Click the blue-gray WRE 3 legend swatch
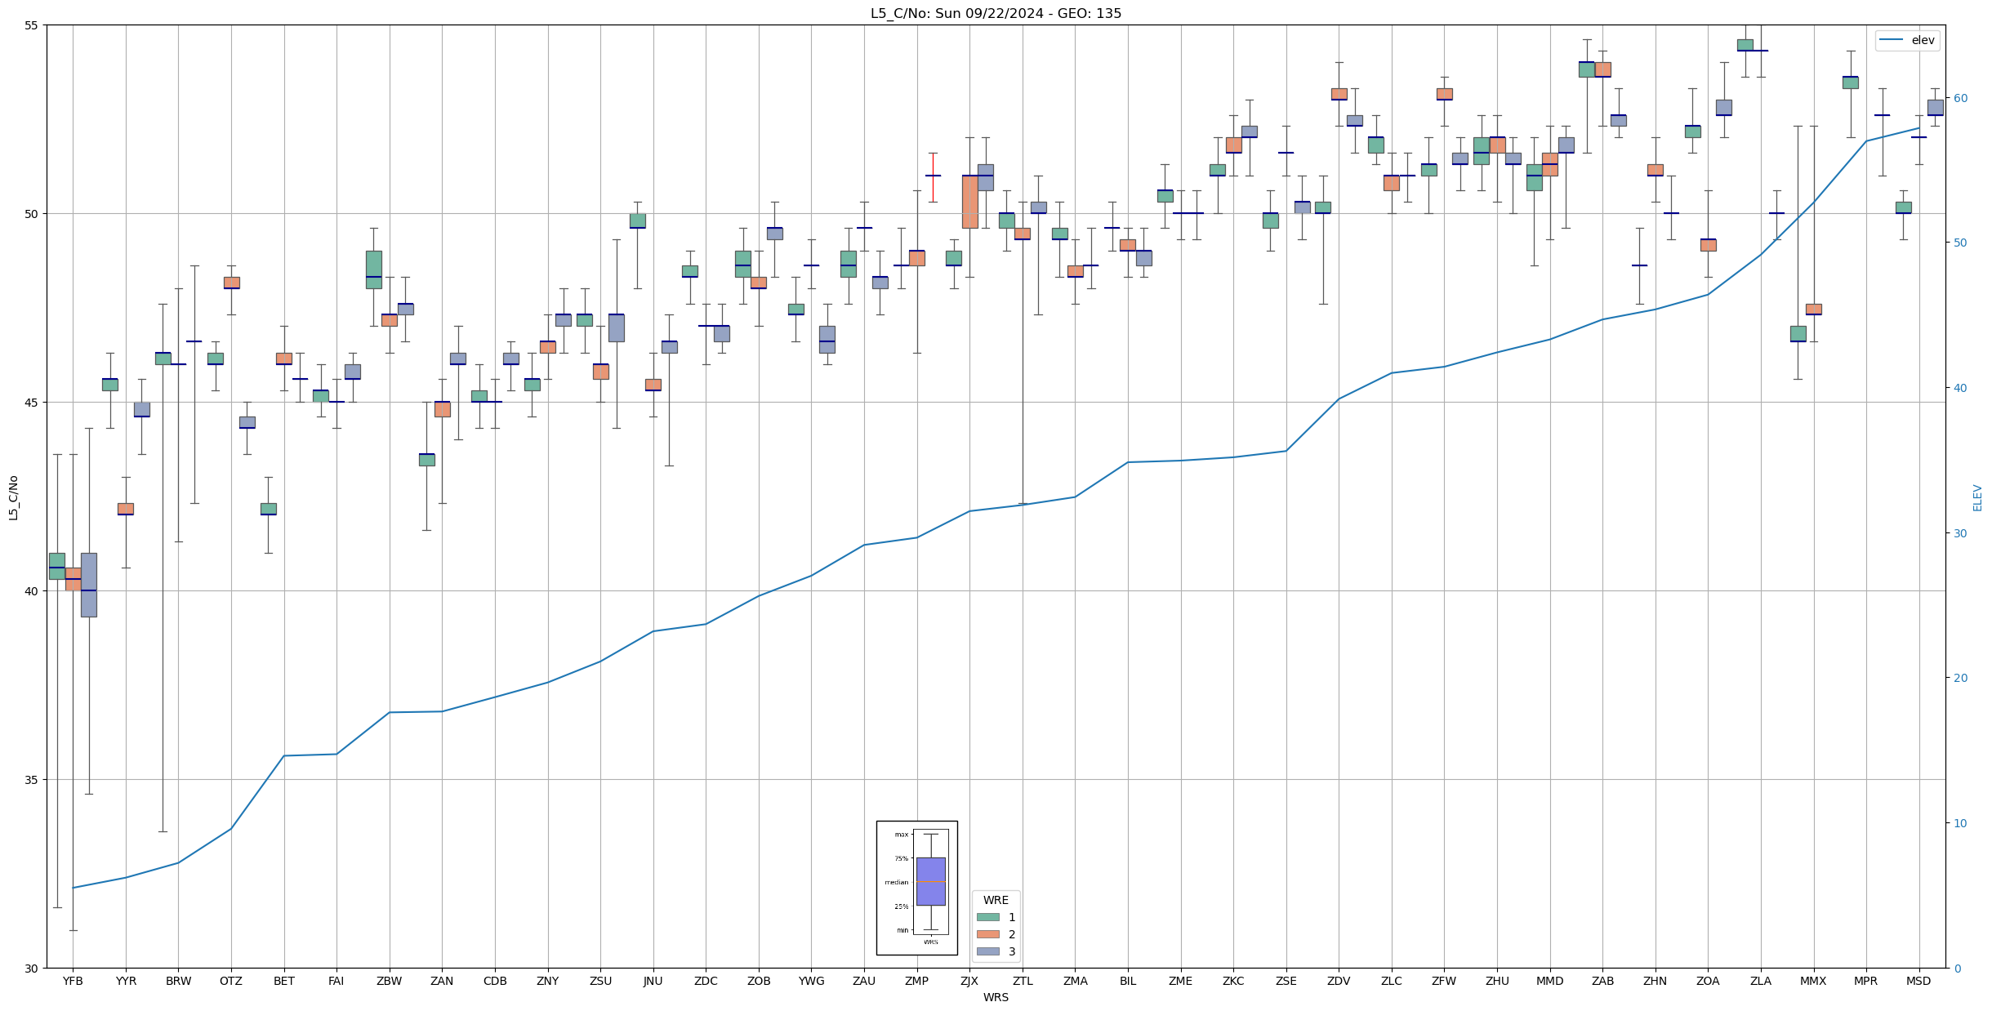The width and height of the screenshot is (1992, 1011). click(x=987, y=951)
